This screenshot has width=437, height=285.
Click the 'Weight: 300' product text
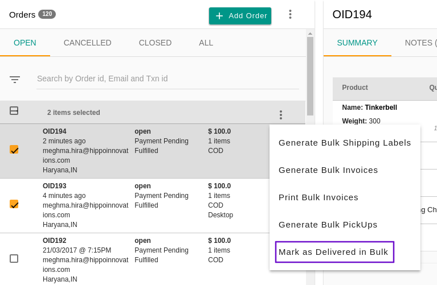pyautogui.click(x=361, y=121)
